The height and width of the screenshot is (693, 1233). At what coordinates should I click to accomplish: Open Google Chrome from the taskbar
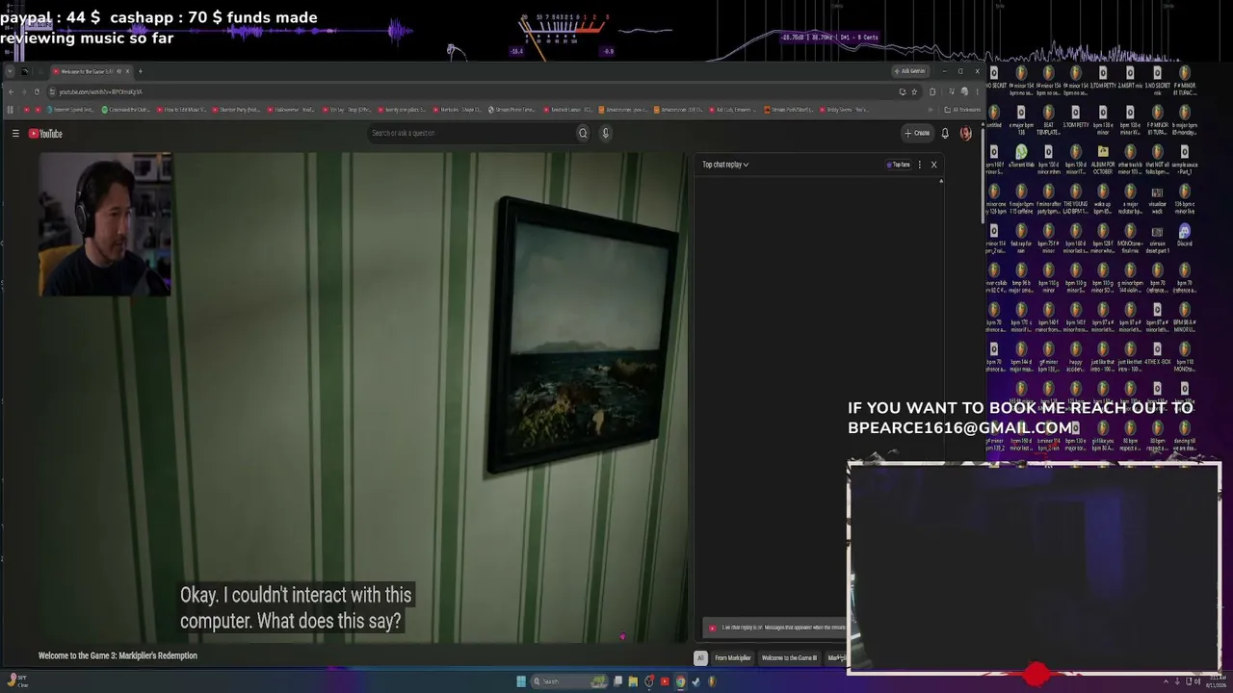[x=680, y=681]
